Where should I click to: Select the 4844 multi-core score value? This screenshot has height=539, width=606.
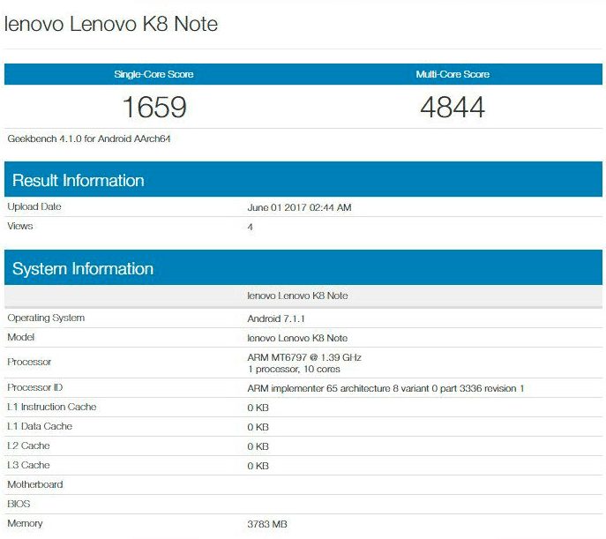[453, 107]
